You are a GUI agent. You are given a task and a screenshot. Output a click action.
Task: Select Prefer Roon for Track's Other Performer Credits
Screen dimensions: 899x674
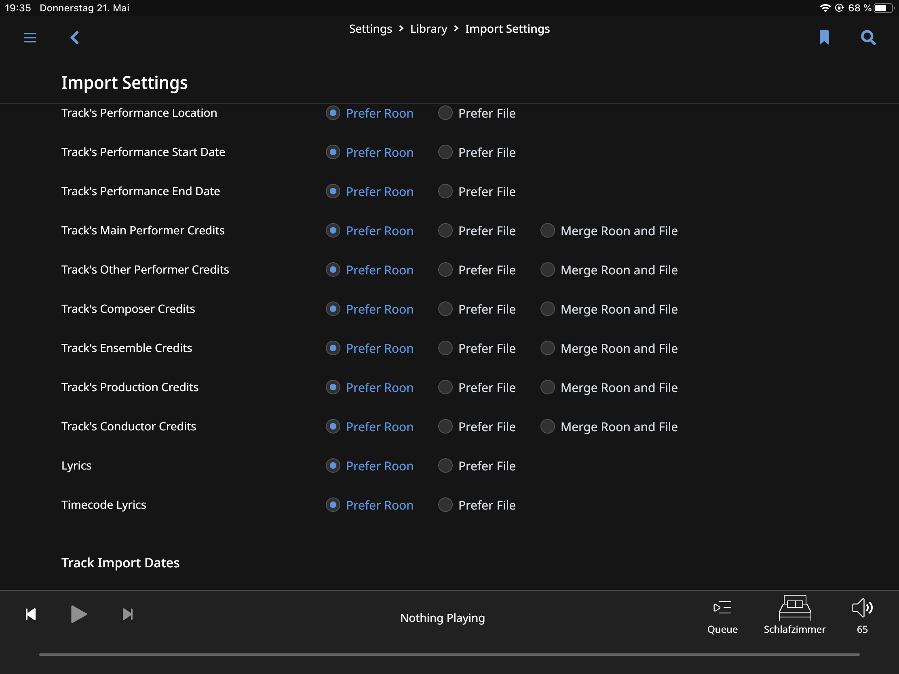(x=369, y=270)
